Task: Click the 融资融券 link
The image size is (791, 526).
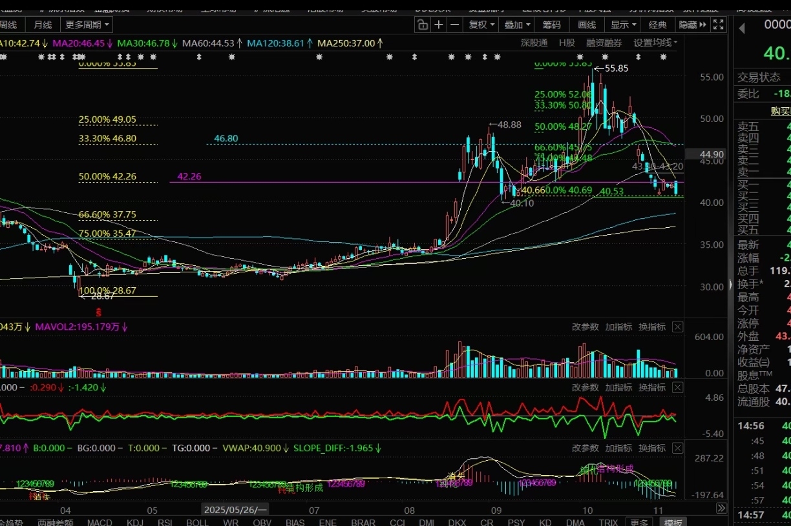Action: click(x=604, y=43)
